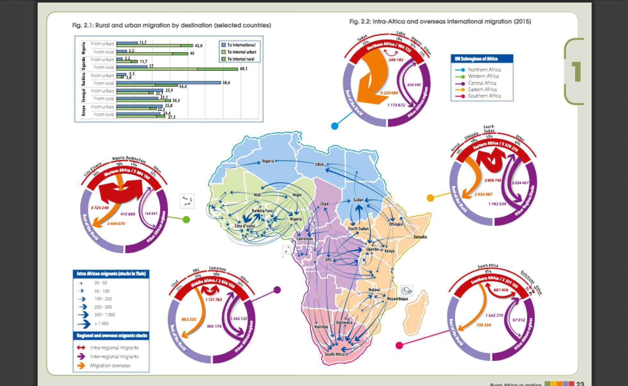This screenshot has height=386, width=628.
Task: Click the 'Algeria' label on the map
Action: 268,161
